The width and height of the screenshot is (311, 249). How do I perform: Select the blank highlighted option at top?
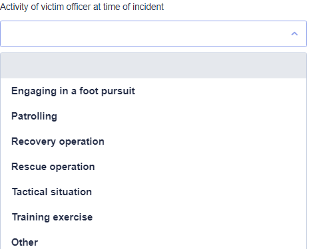click(153, 66)
